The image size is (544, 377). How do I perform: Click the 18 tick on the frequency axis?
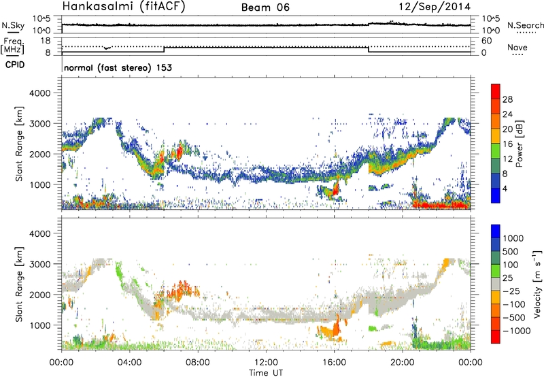[x=46, y=40]
